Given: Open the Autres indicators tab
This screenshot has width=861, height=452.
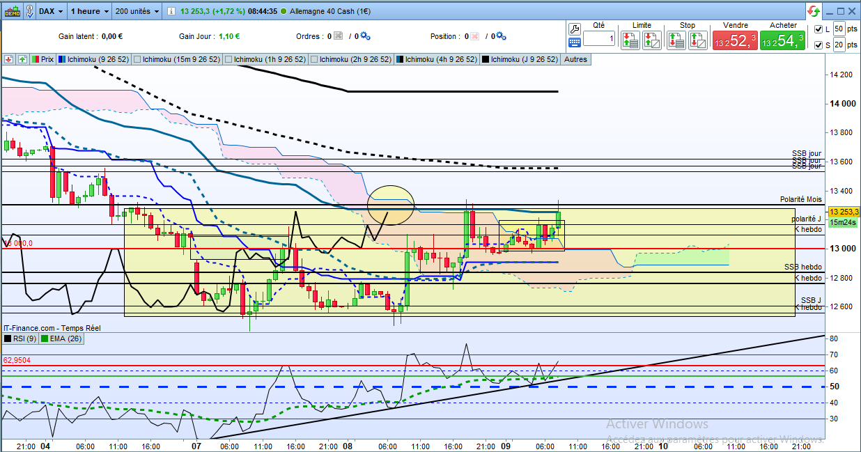Looking at the screenshot, I should (575, 59).
